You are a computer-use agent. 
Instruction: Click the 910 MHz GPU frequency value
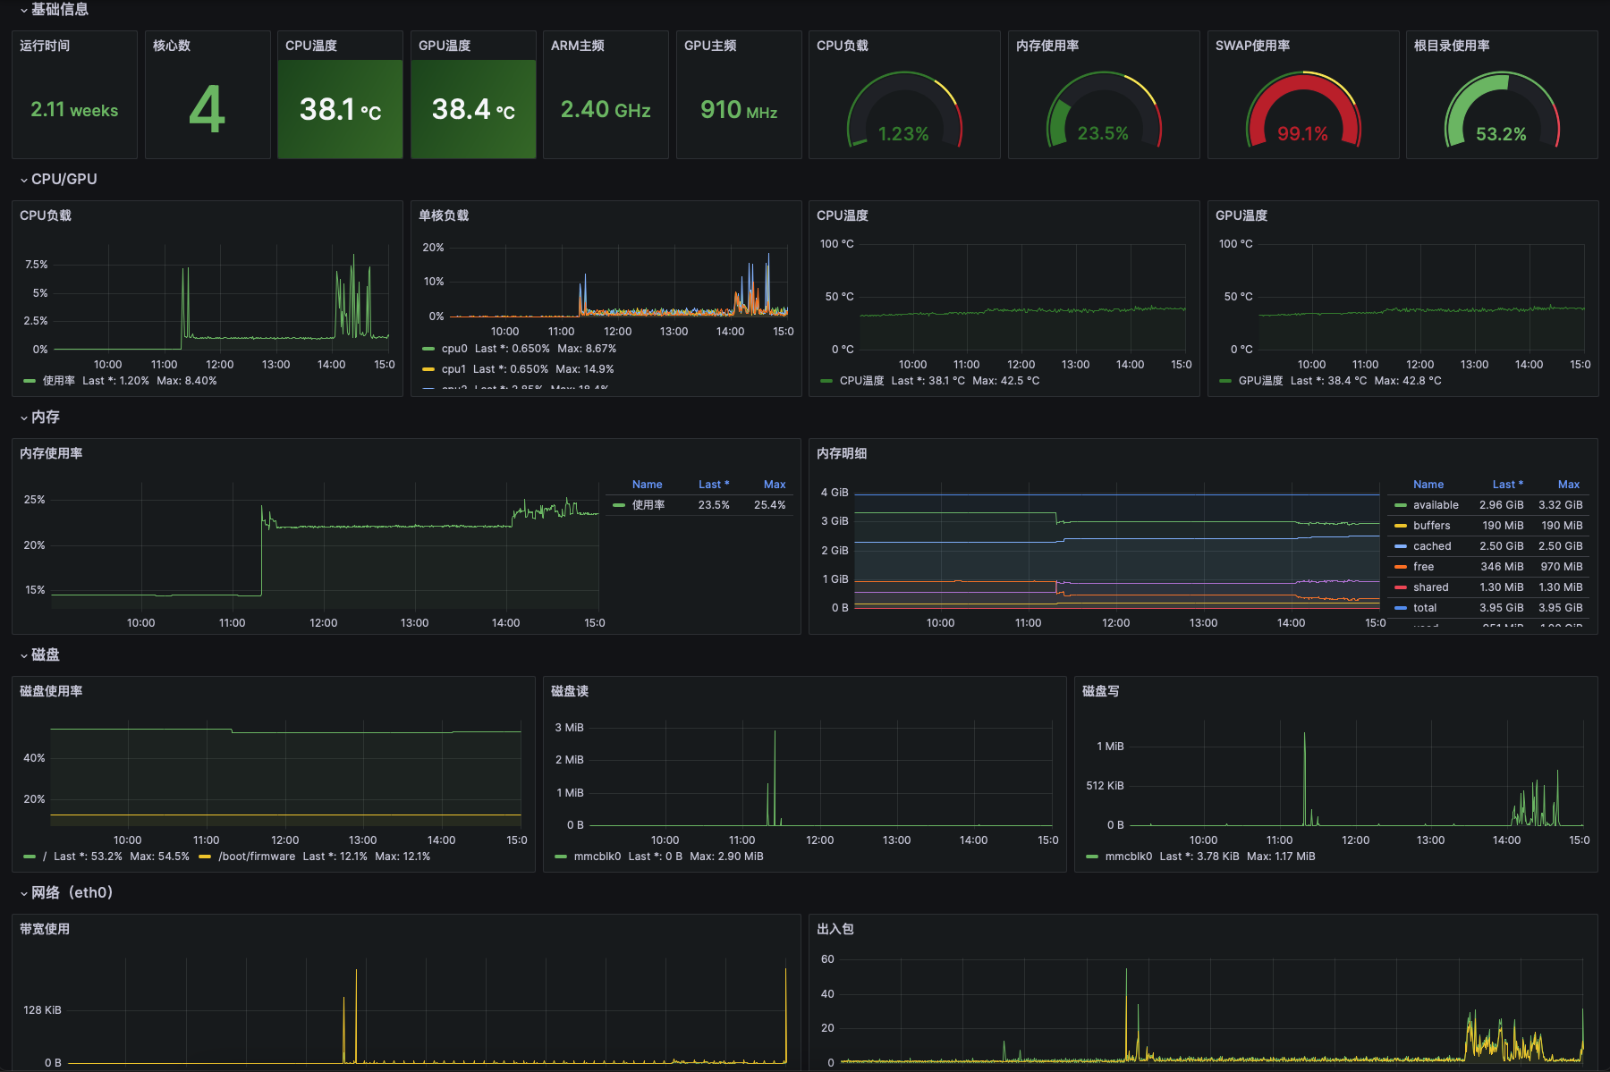(739, 110)
